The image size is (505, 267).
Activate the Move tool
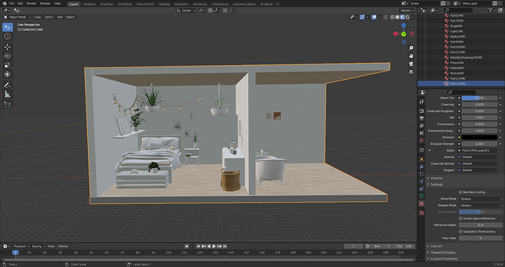7,47
